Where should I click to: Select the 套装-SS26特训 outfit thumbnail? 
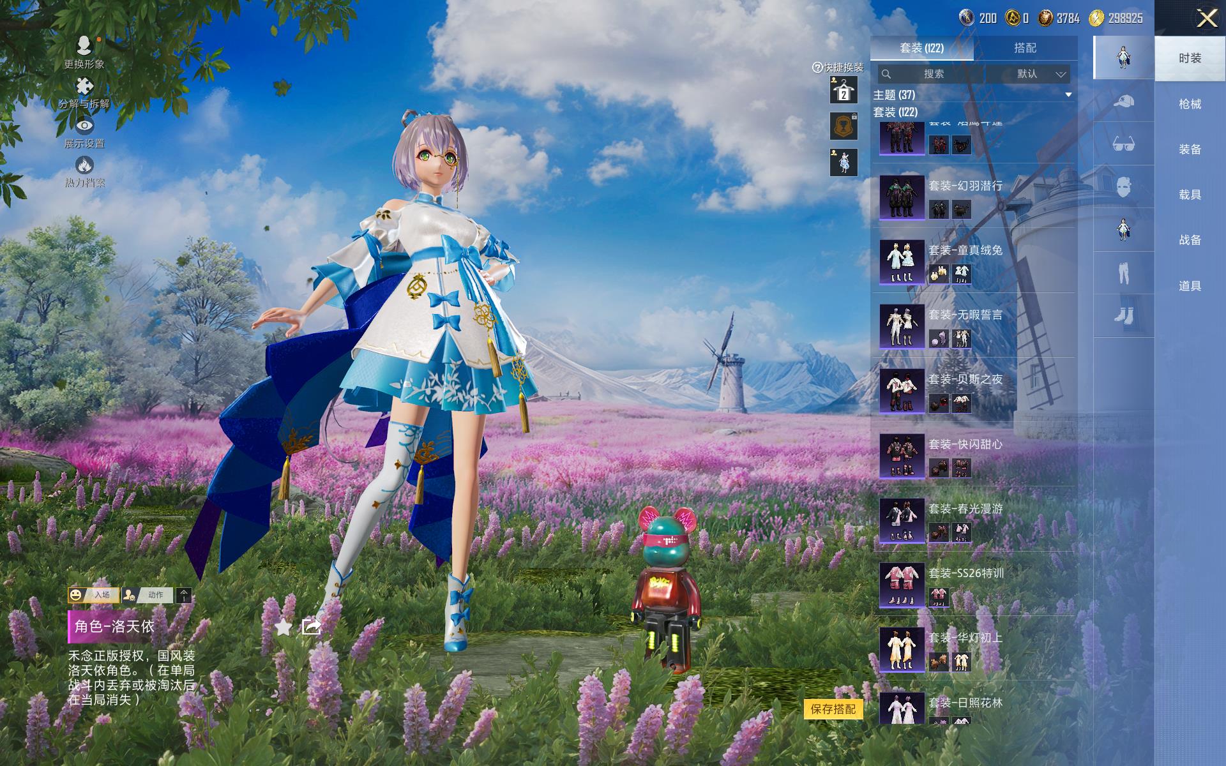(902, 585)
